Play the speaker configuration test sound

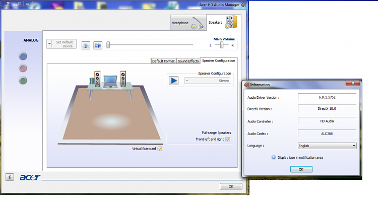[x=173, y=81]
